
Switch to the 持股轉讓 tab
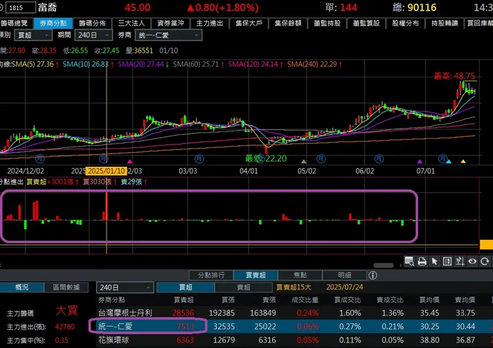[x=444, y=23]
